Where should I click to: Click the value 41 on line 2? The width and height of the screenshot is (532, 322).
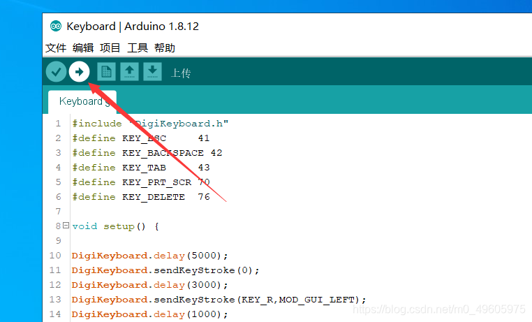[204, 138]
